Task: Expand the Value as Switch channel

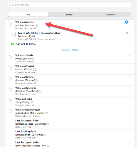Action: pyautogui.click(x=130, y=55)
